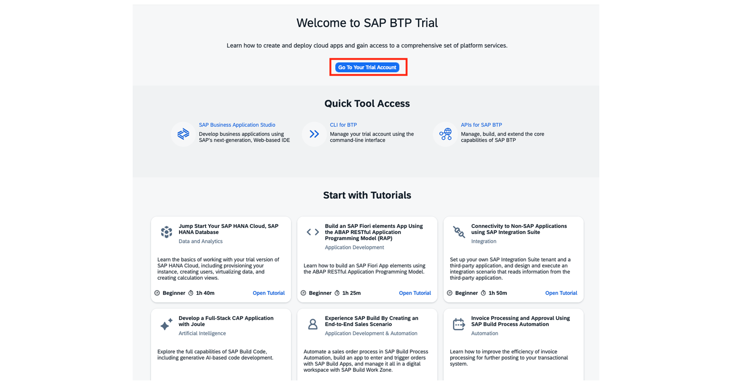Open SAP Business Application Studio link

click(237, 125)
